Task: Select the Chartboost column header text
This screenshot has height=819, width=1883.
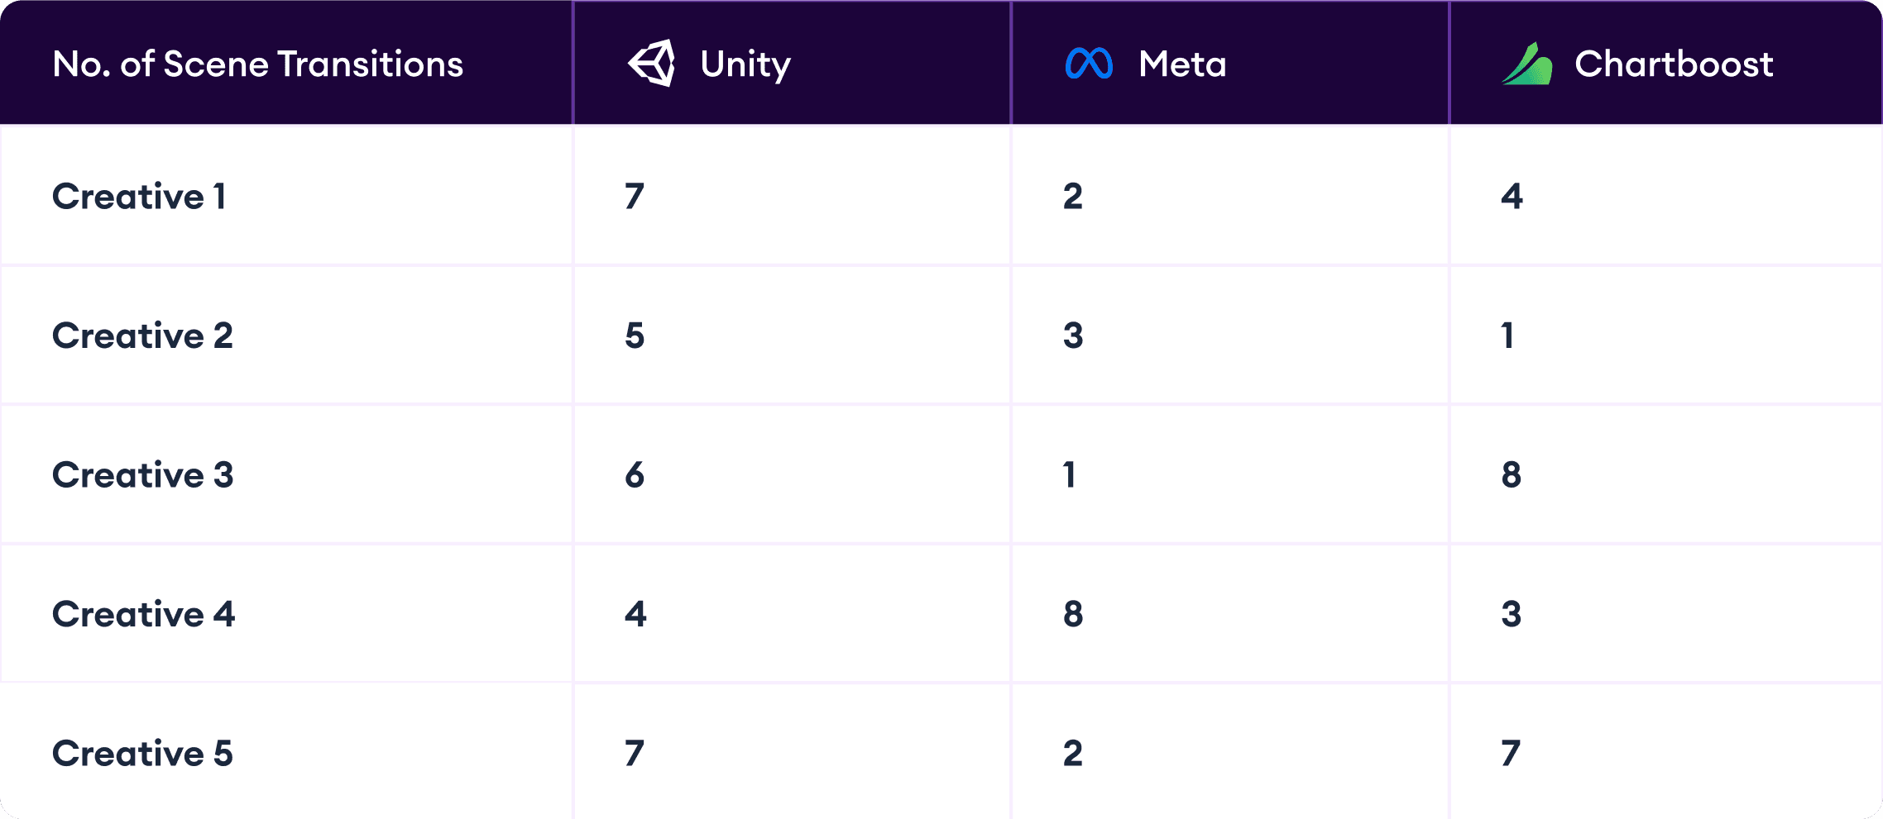Action: (x=1674, y=64)
